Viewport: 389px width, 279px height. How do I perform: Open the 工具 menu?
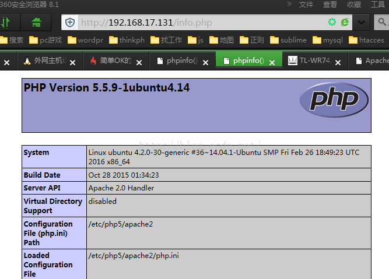(x=378, y=4)
